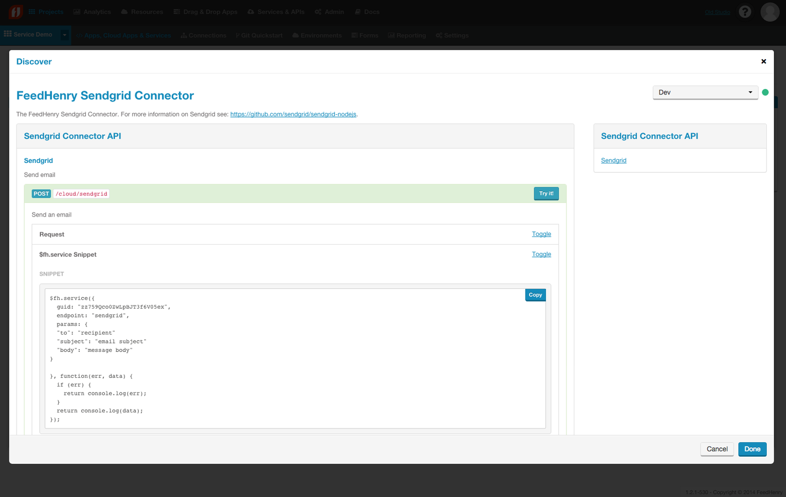Click the /cloud/sendgrid endpoint path
The image size is (786, 497).
point(81,194)
